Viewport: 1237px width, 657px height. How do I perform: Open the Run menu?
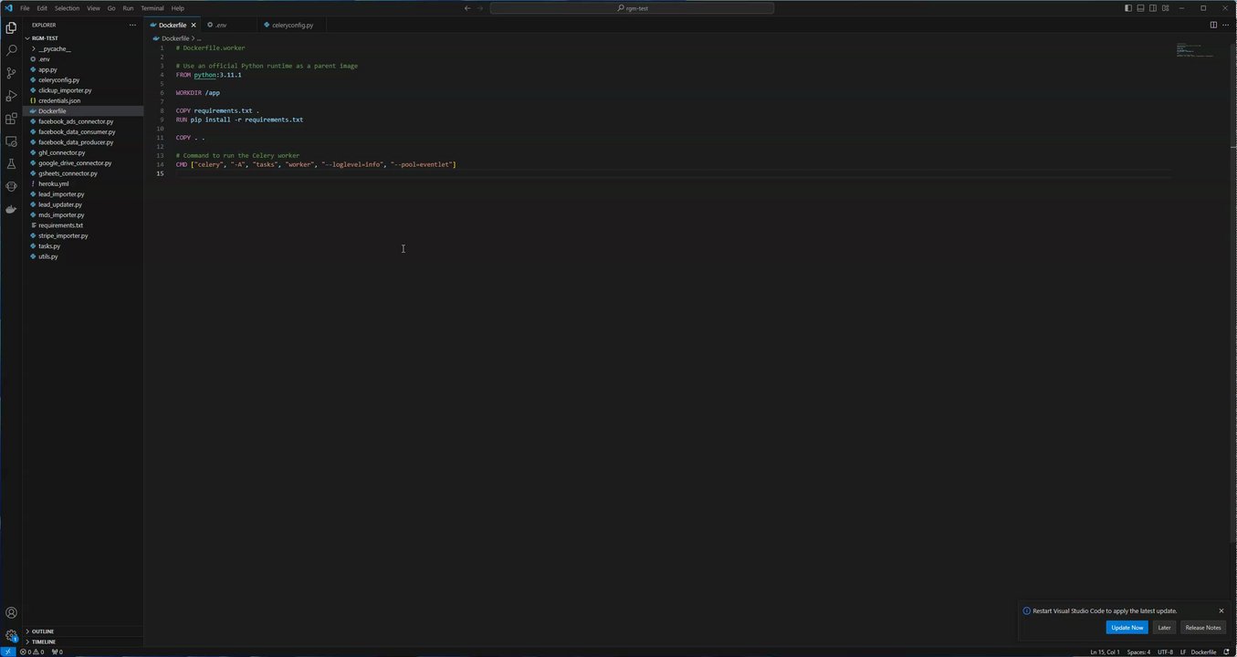(128, 8)
